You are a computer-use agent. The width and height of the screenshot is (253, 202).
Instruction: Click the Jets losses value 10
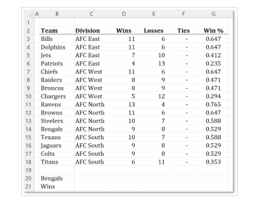tap(161, 56)
